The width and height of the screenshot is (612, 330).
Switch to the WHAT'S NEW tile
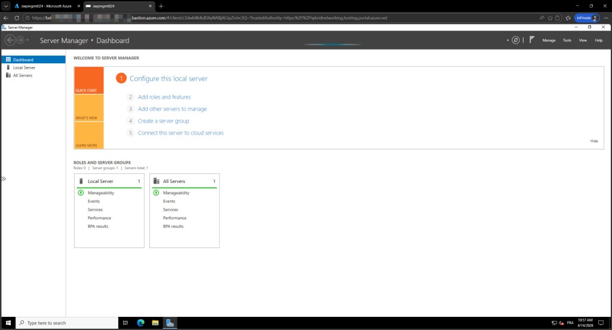[88, 108]
